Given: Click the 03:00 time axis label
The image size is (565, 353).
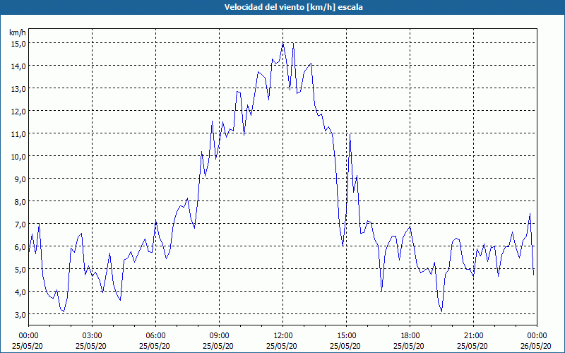Looking at the screenshot, I should coord(93,336).
